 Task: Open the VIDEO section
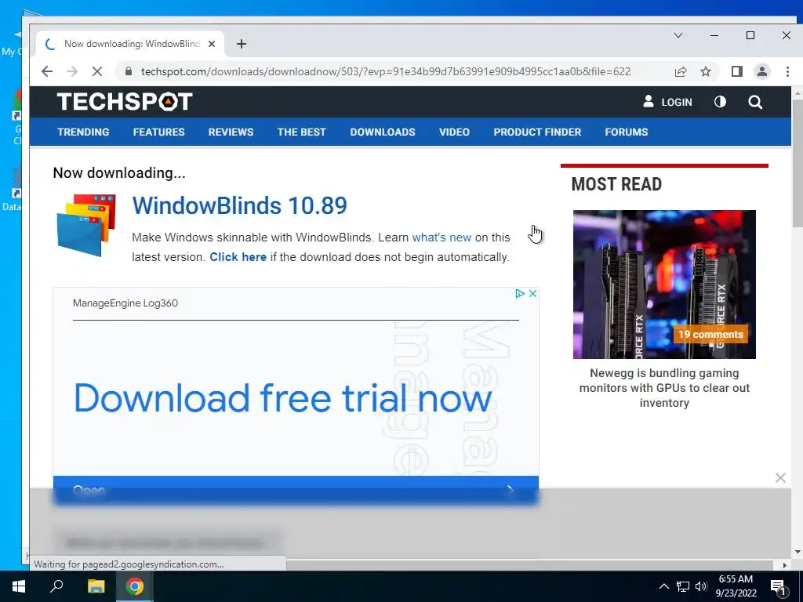[454, 132]
